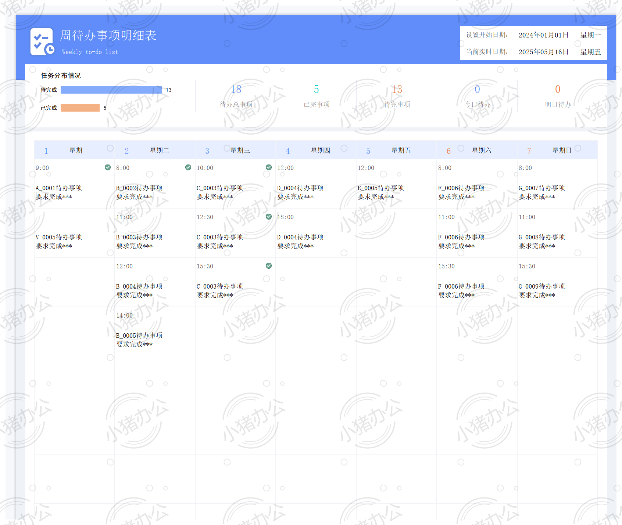
Task: Click the 12:00 time on Friday
Action: [x=366, y=168]
